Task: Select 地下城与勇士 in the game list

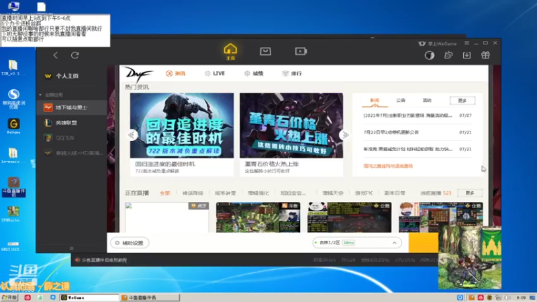Action: pos(71,107)
